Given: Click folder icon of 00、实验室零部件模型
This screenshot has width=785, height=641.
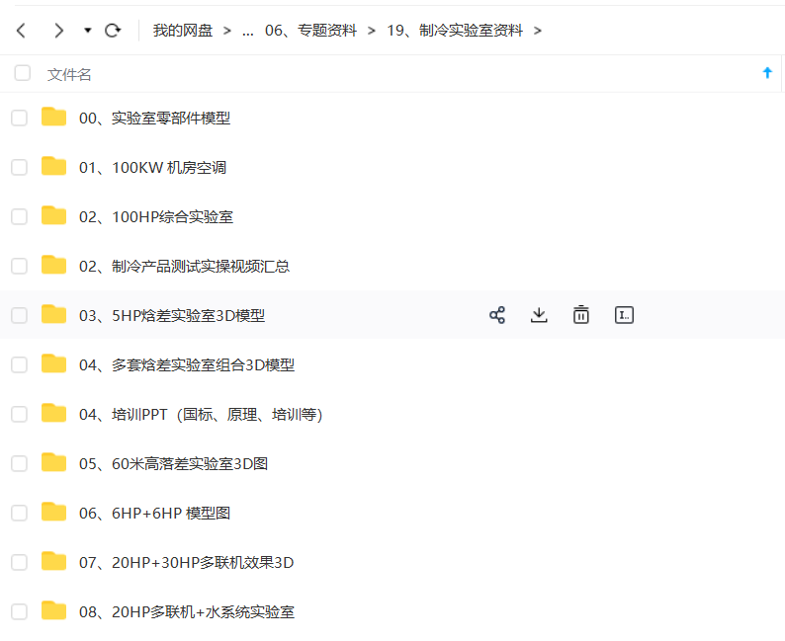Looking at the screenshot, I should tap(53, 117).
